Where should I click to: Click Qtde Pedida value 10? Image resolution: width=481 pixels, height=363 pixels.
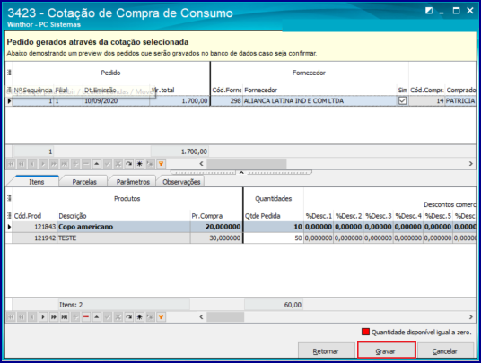(x=274, y=227)
